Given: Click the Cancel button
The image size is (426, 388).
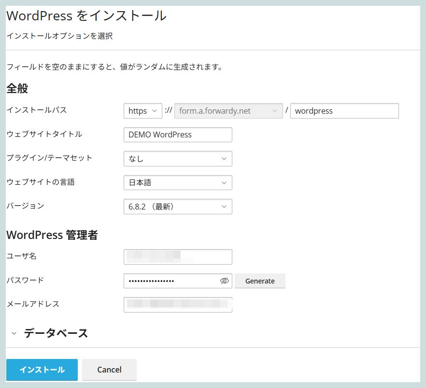Looking at the screenshot, I should 109,370.
